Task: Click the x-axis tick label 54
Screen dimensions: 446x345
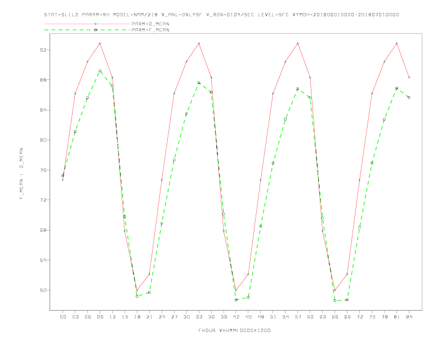Action: click(286, 317)
